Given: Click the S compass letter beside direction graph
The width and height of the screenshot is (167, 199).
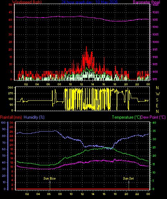Looking at the screenshot, I should coord(157,100).
